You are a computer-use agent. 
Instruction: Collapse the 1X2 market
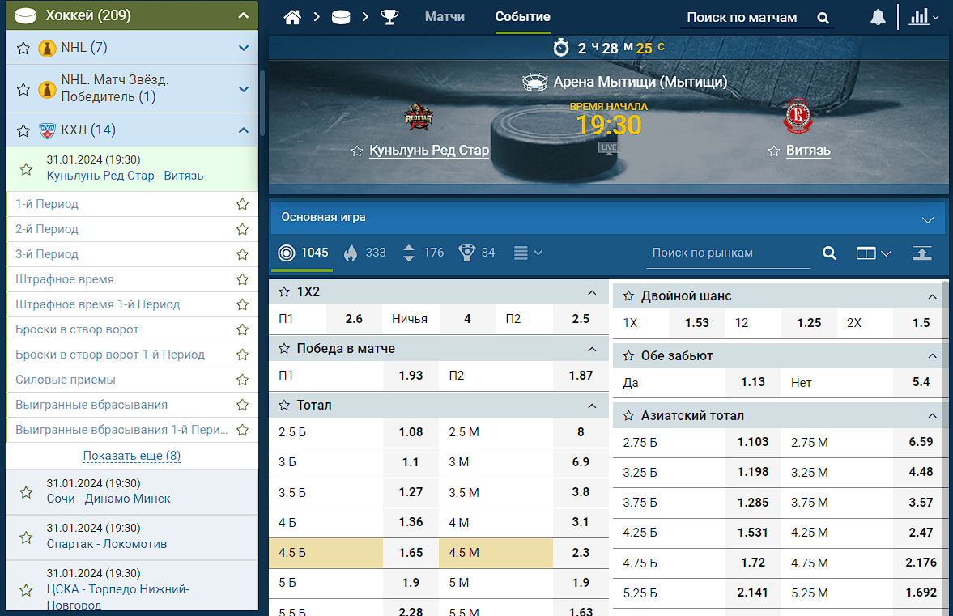(x=592, y=292)
